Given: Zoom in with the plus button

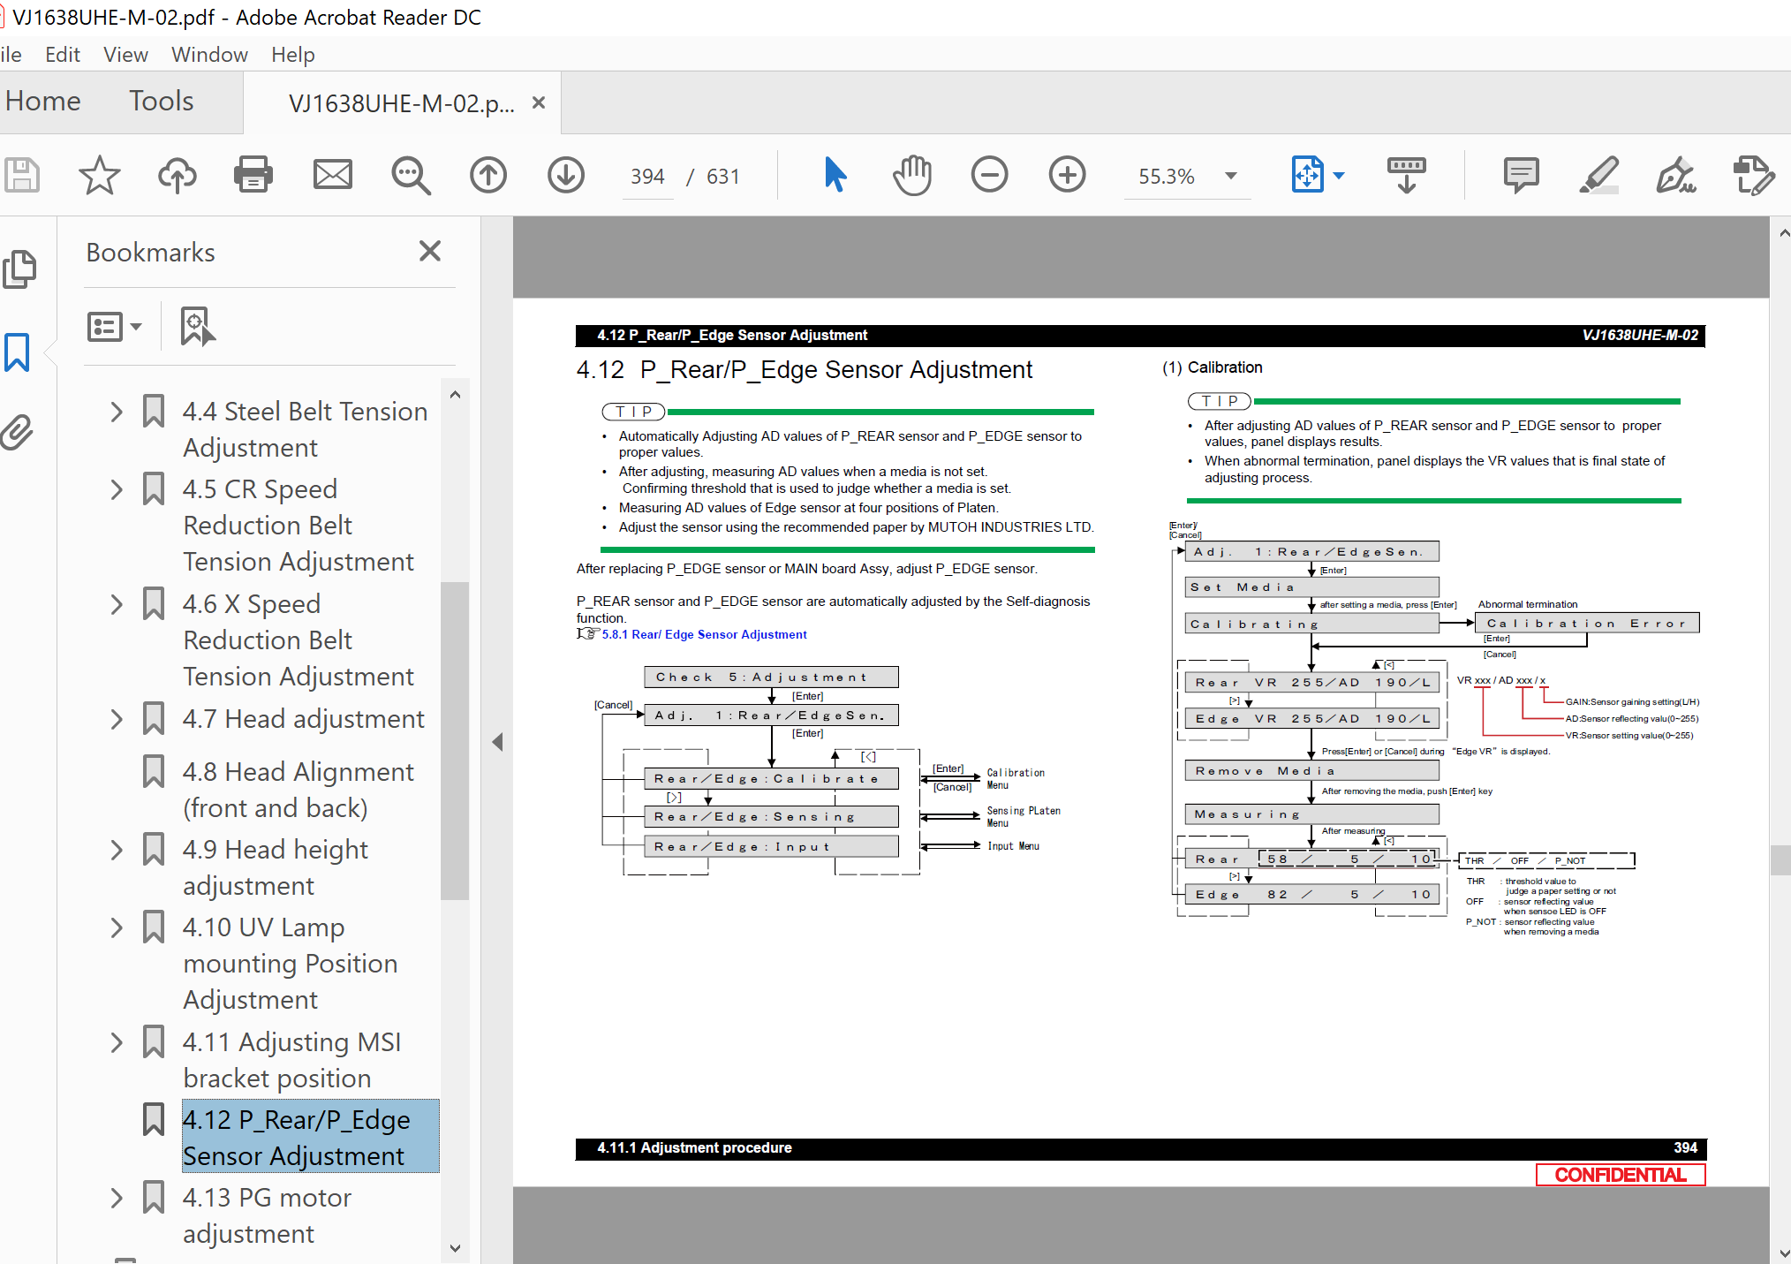Looking at the screenshot, I should point(1067,175).
